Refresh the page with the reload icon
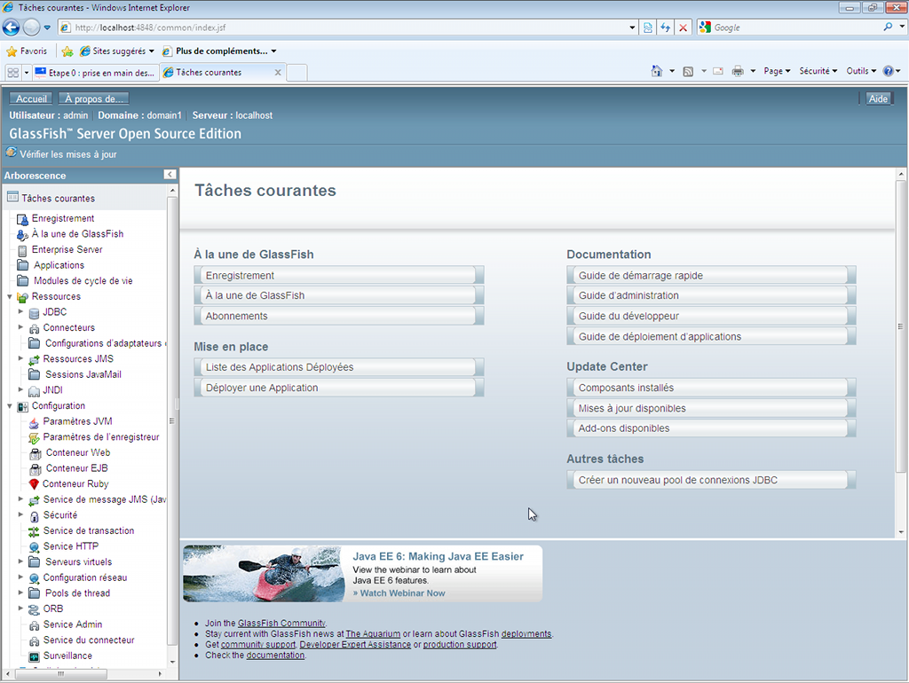This screenshot has width=909, height=683. click(665, 27)
